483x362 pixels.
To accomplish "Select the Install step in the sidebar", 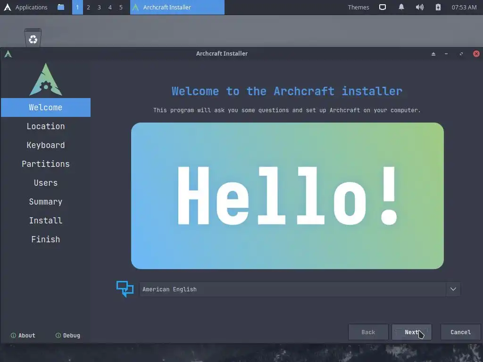I will click(x=46, y=221).
